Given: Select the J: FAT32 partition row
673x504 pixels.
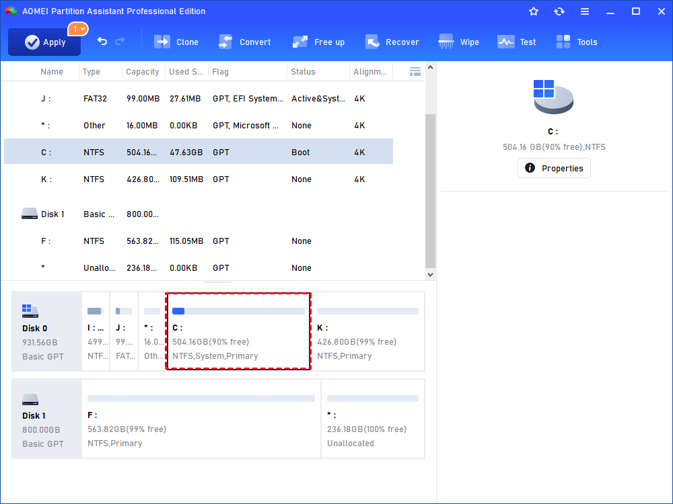Looking at the screenshot, I should pyautogui.click(x=199, y=99).
